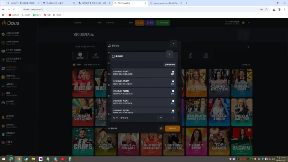Click the orange question mark help icon
The image size is (288, 162).
pos(161,129)
